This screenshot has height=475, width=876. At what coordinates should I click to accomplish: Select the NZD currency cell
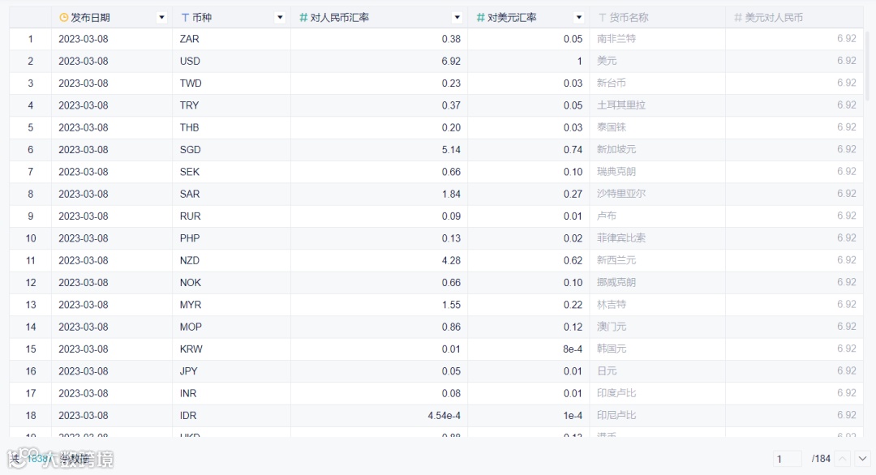coord(231,260)
